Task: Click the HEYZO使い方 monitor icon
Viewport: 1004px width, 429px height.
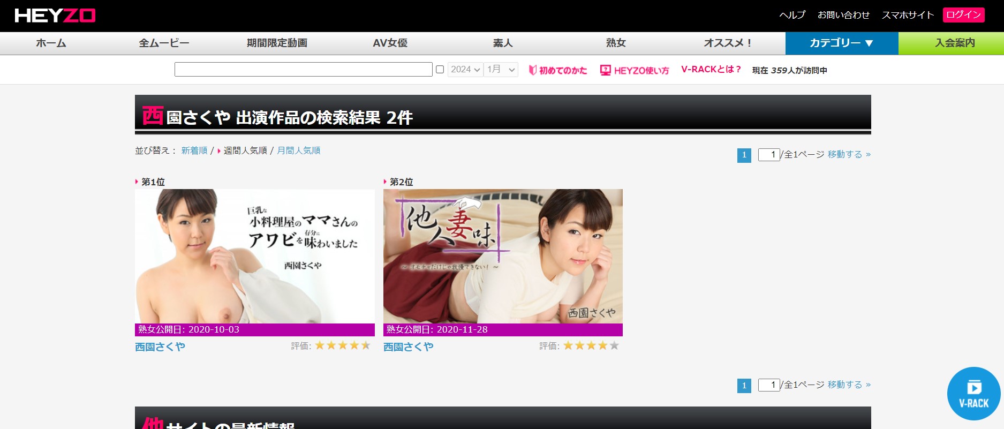Action: click(x=605, y=70)
